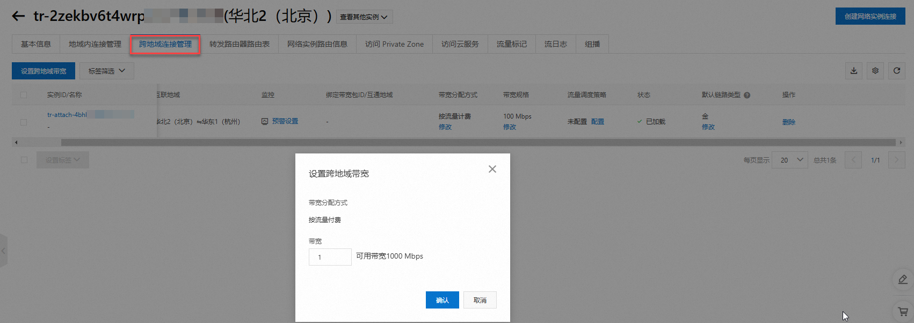The height and width of the screenshot is (323, 914).
Task: Open the 组播 tab
Action: pyautogui.click(x=592, y=44)
